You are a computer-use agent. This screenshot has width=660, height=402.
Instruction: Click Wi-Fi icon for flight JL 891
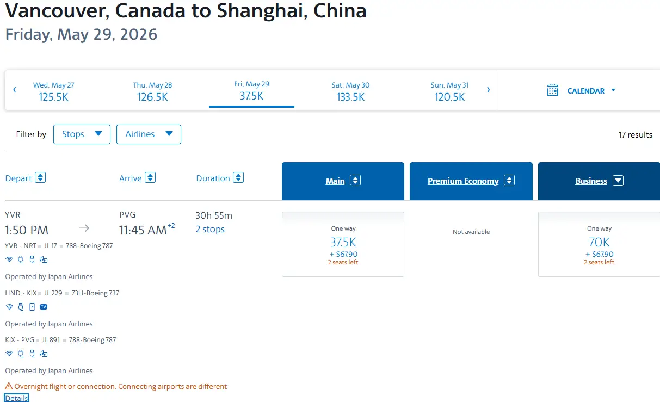coord(9,354)
